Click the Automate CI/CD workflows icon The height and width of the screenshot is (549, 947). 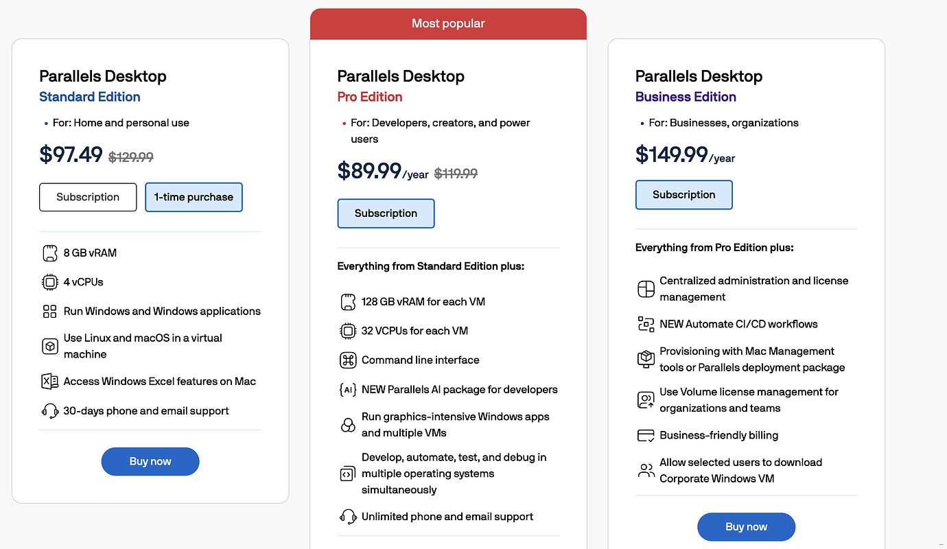tap(646, 325)
